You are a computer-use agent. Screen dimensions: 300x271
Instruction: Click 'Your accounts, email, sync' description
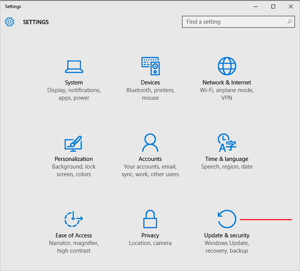click(x=150, y=170)
